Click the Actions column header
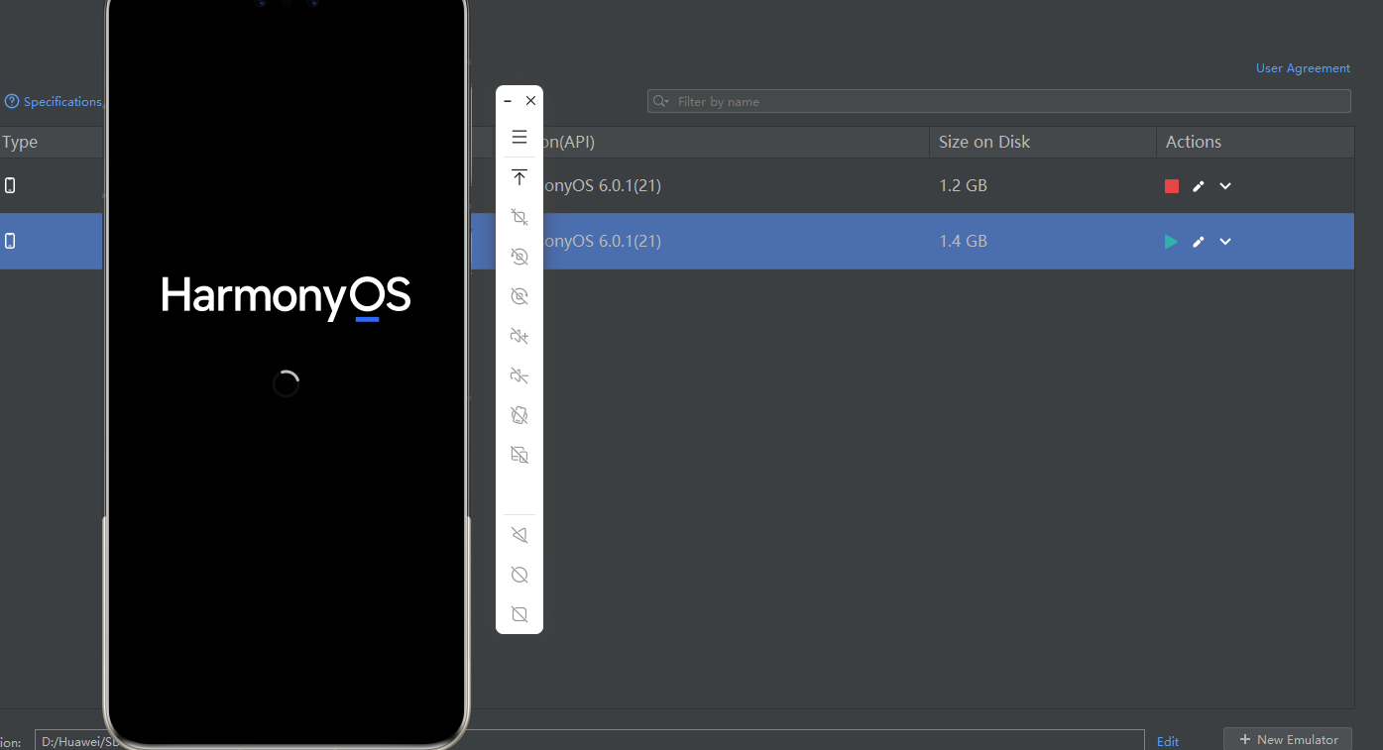 pyautogui.click(x=1194, y=142)
